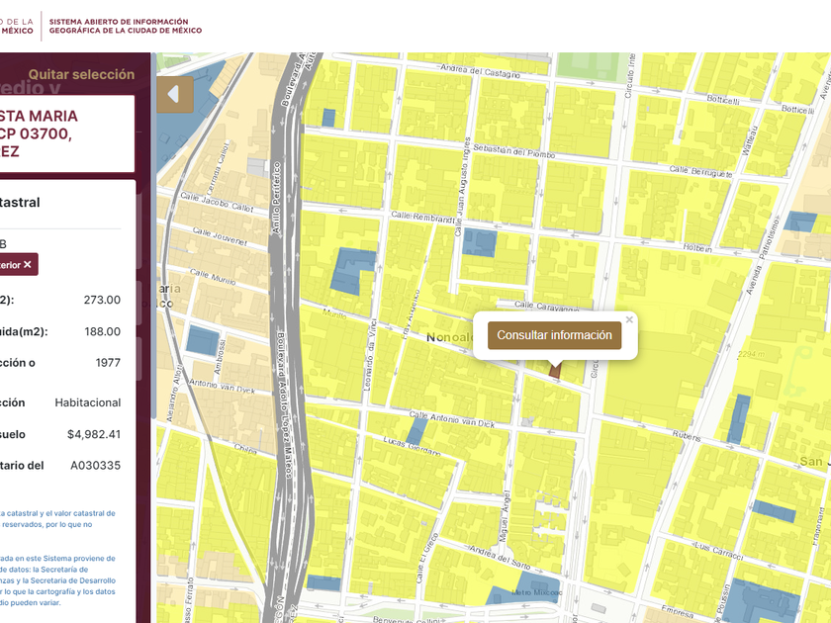
Task: Click the Habitacional land use value
Action: 87,402
